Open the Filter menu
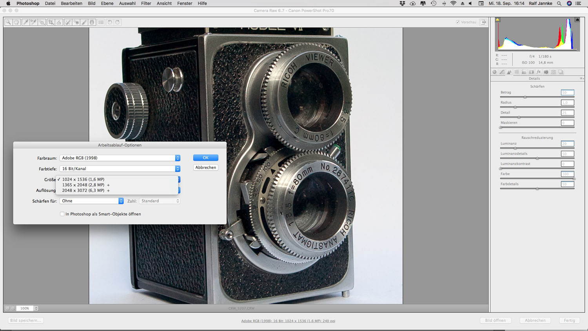The height and width of the screenshot is (331, 588). 146,4
